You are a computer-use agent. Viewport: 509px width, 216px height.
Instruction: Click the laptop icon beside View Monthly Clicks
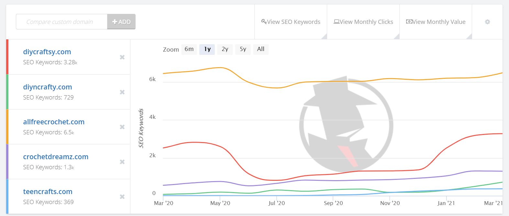click(337, 22)
